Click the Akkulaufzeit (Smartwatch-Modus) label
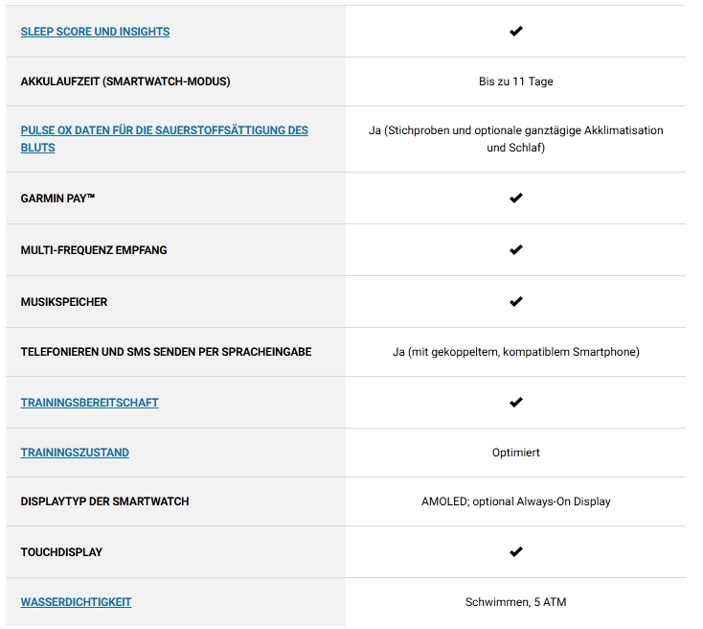The image size is (703, 629). coord(125,82)
